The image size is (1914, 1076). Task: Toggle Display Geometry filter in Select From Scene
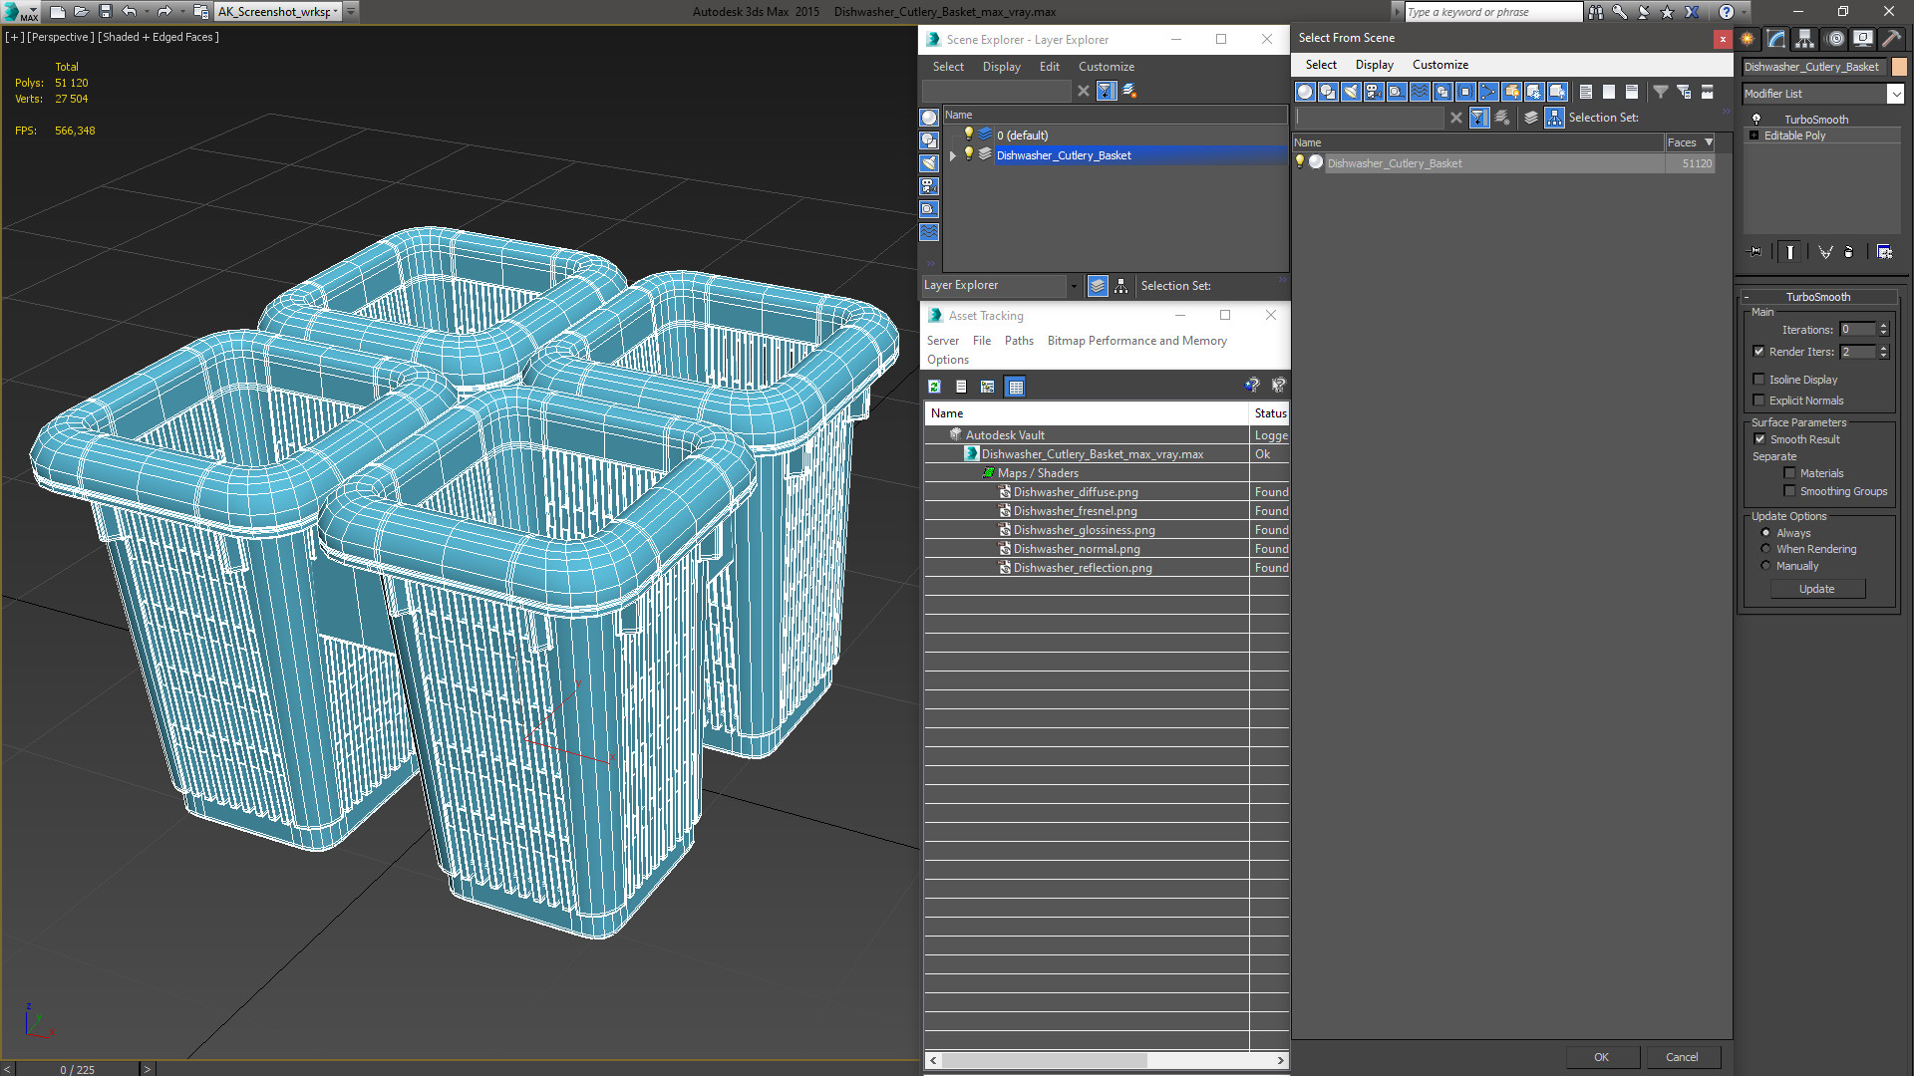tap(1305, 92)
